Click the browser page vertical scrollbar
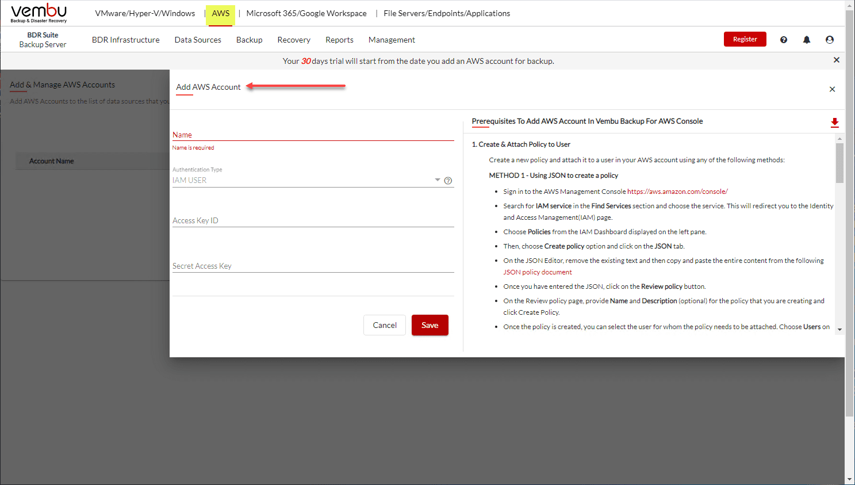 (850, 213)
